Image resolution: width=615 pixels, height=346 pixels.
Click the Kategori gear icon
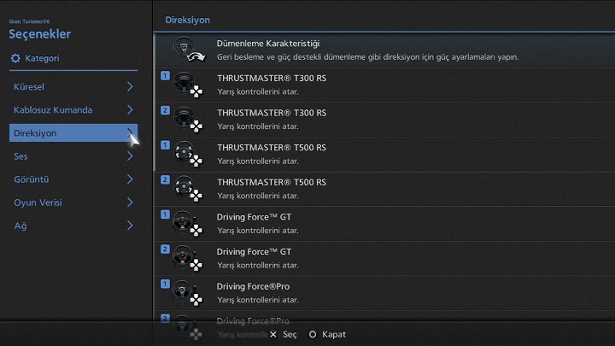(15, 58)
